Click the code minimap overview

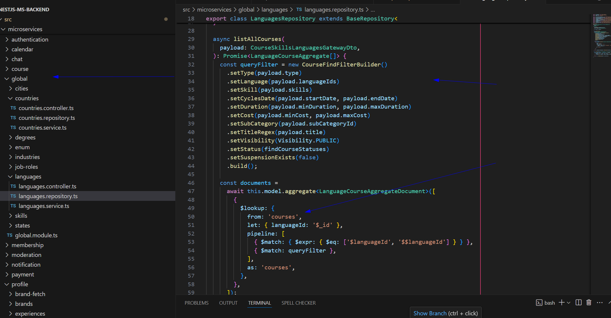602,36
